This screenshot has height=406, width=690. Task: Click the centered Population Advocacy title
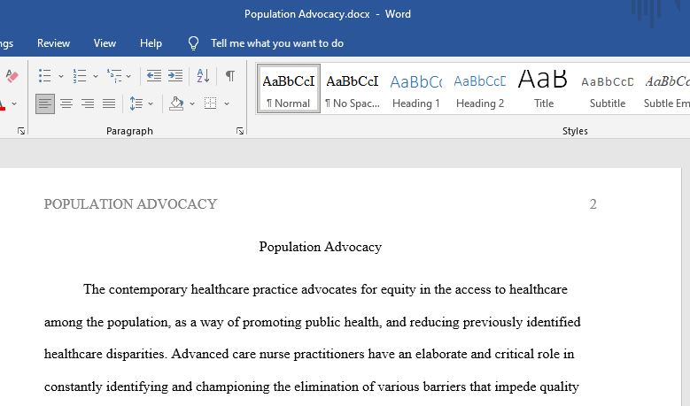point(321,247)
